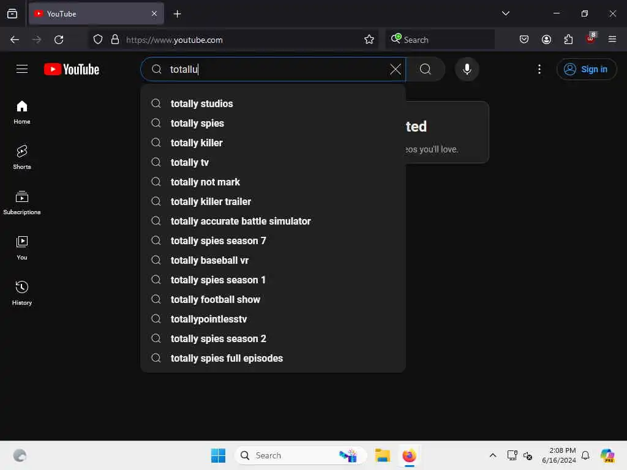The width and height of the screenshot is (627, 470).
Task: Choose "totally football show" suggestion
Action: [273, 299]
